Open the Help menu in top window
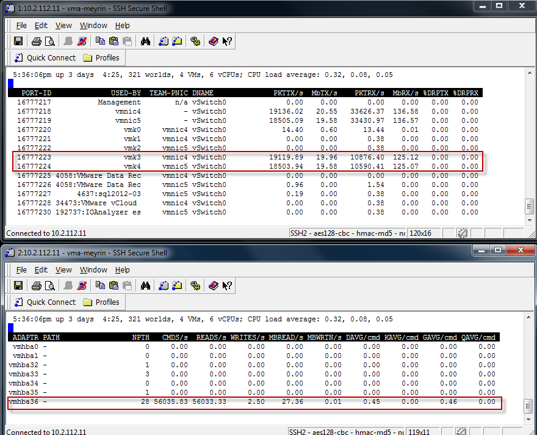The image size is (537, 435). tap(122, 26)
